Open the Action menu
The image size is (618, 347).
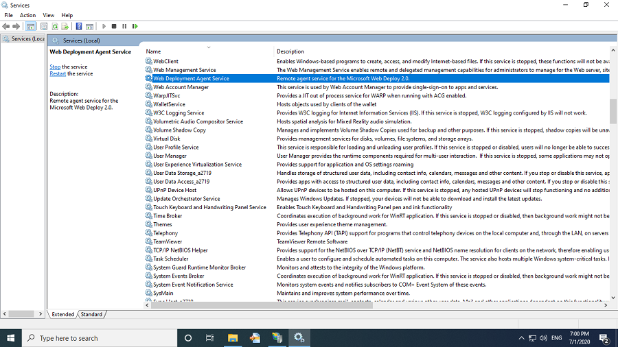coord(27,15)
